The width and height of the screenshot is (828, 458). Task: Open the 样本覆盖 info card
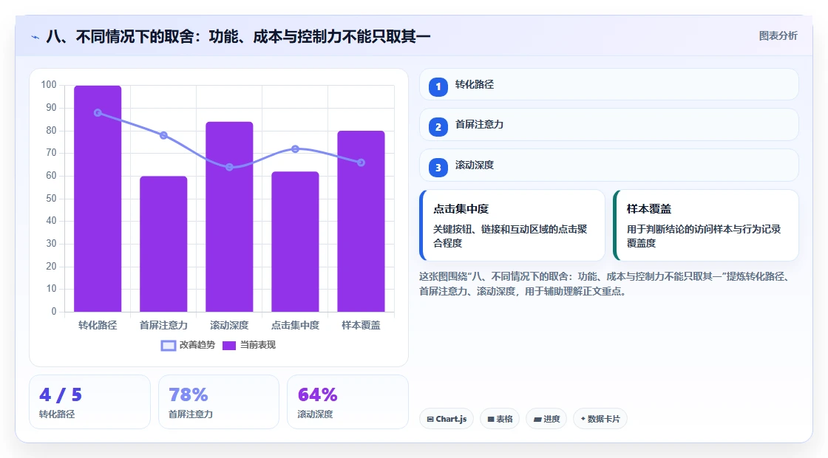(706, 225)
